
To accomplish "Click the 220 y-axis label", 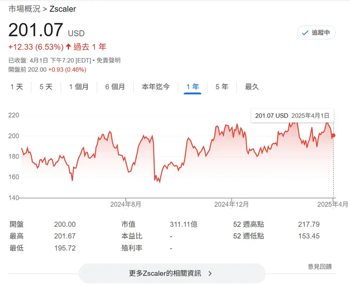I will tap(14, 115).
